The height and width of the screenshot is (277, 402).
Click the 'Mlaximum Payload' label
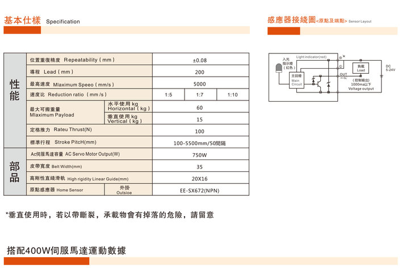click(52, 115)
